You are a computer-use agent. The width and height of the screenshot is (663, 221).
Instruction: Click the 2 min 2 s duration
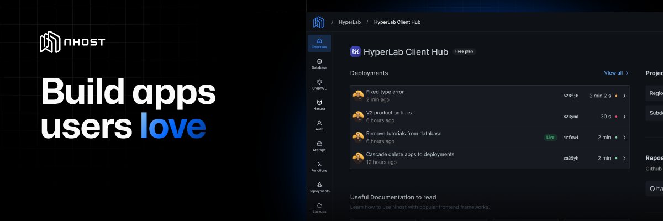tap(600, 96)
